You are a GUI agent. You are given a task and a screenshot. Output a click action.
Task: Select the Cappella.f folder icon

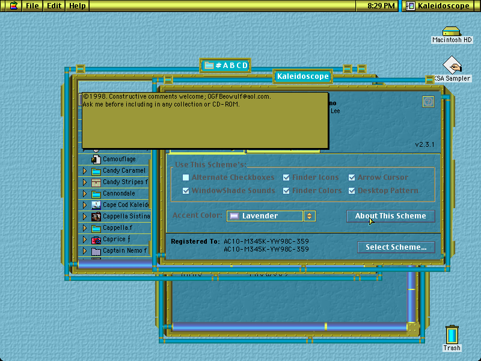(x=96, y=228)
